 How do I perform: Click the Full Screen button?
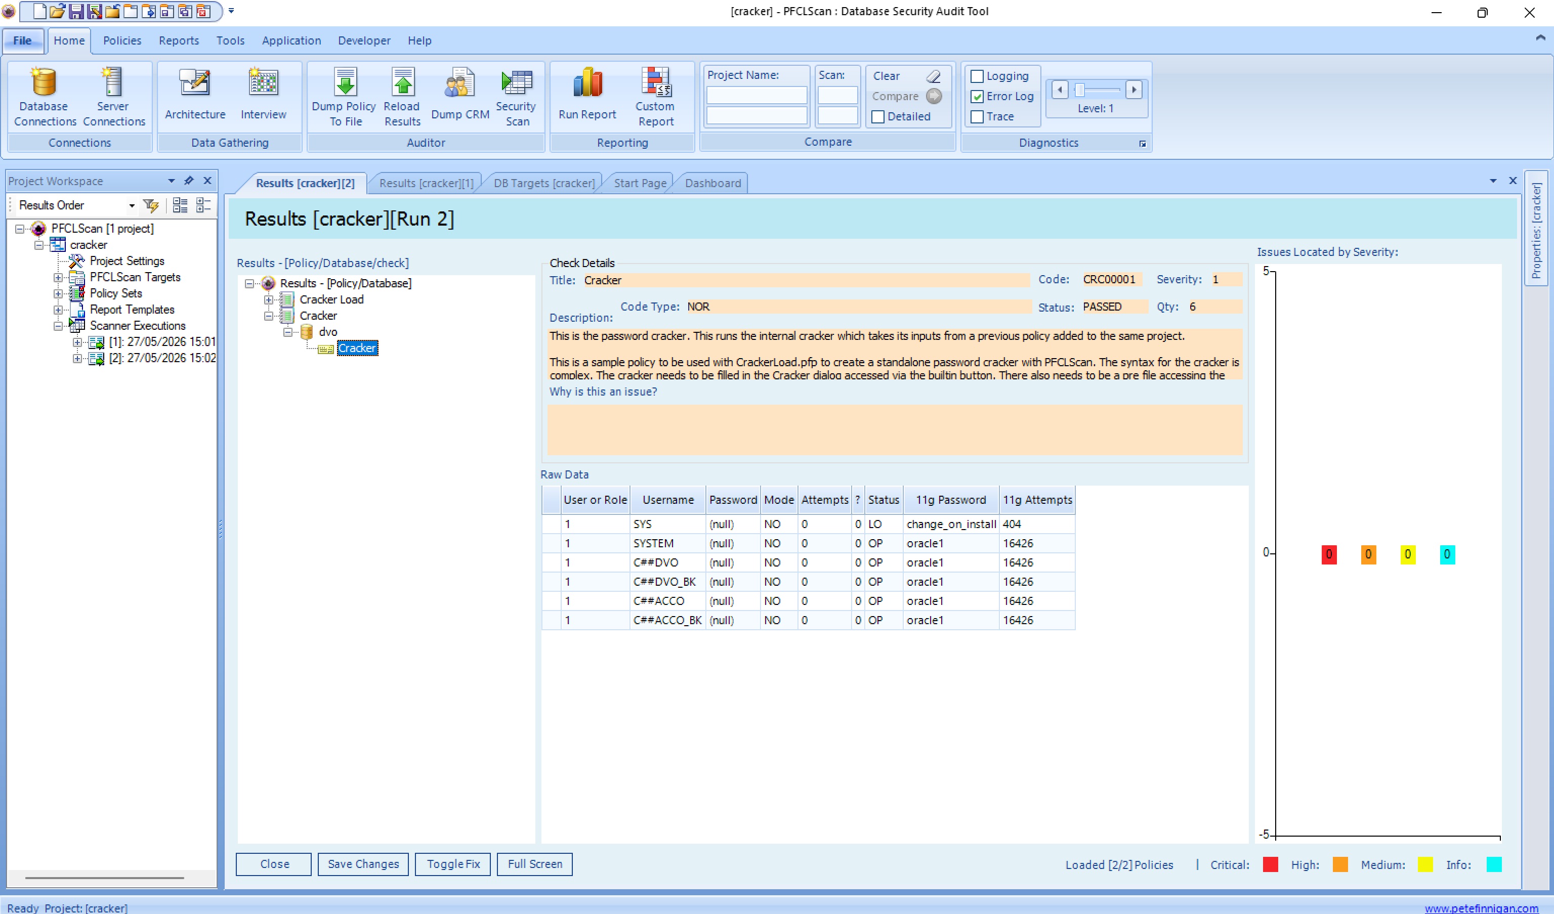535,864
